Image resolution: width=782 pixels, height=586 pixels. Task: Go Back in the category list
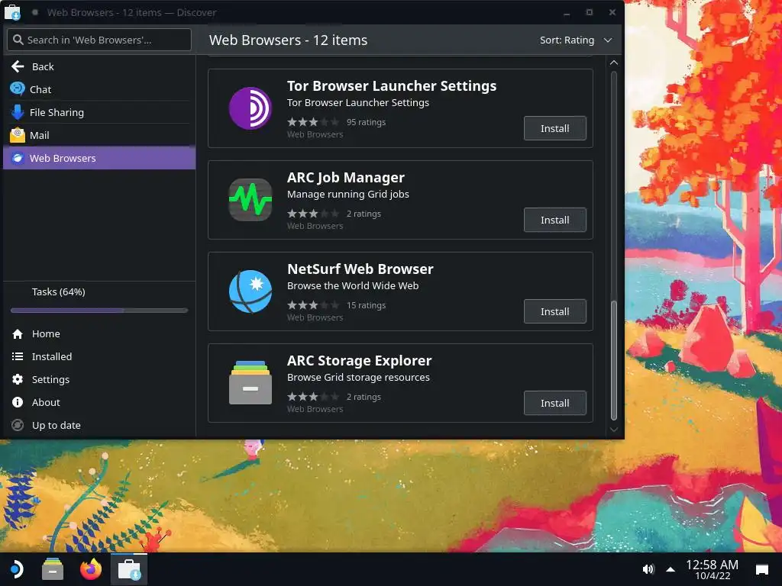tap(99, 66)
